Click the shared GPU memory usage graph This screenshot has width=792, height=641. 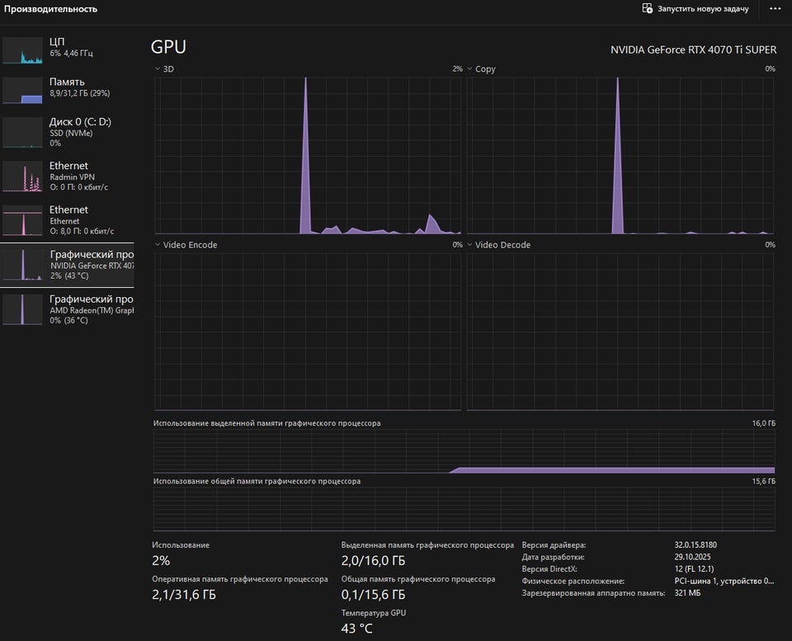pyautogui.click(x=464, y=509)
